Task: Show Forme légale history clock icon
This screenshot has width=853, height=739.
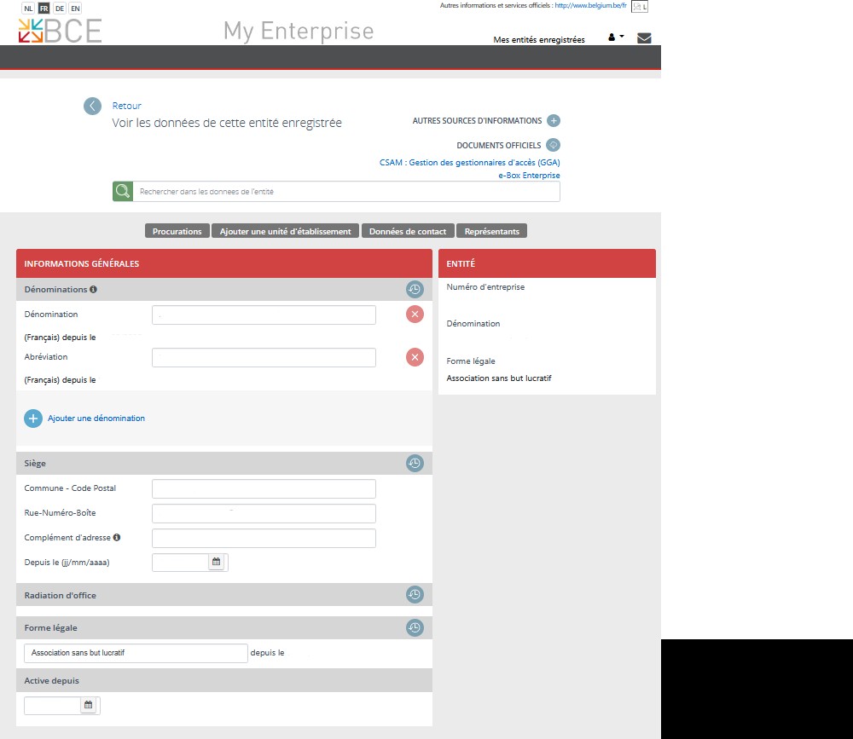Action: 415,627
